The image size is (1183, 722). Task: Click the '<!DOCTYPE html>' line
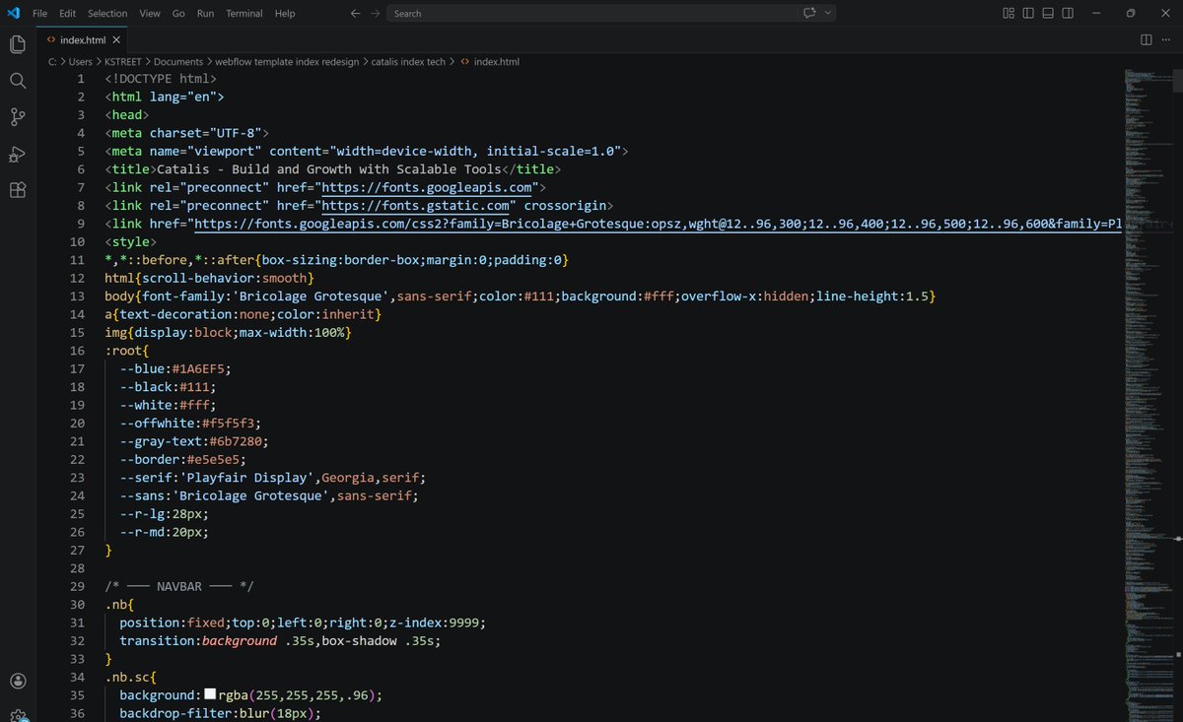[x=161, y=79]
